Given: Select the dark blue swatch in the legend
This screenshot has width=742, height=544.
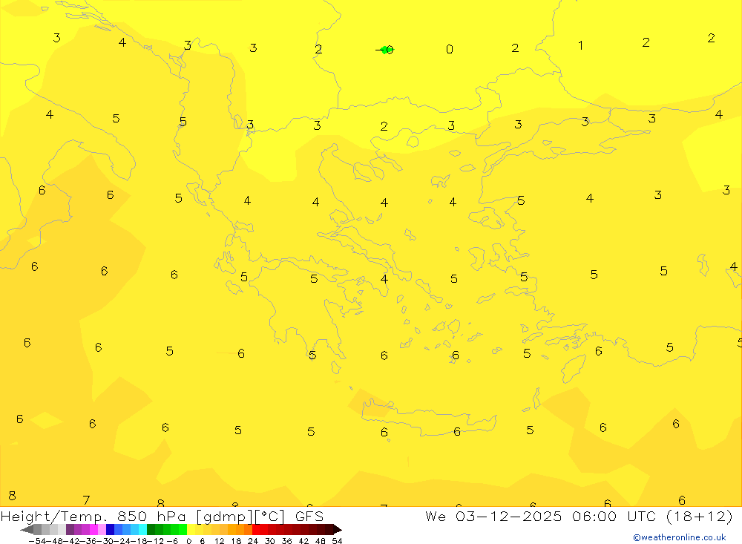Looking at the screenshot, I should pos(111,530).
